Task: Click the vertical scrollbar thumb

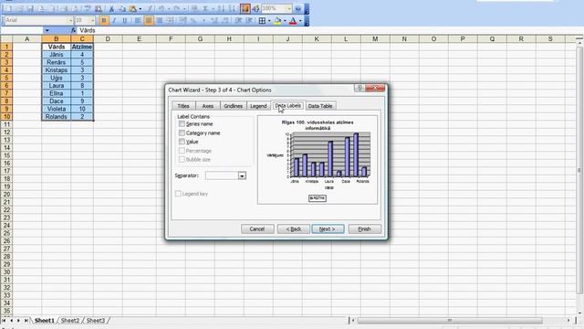Action: tap(579, 170)
